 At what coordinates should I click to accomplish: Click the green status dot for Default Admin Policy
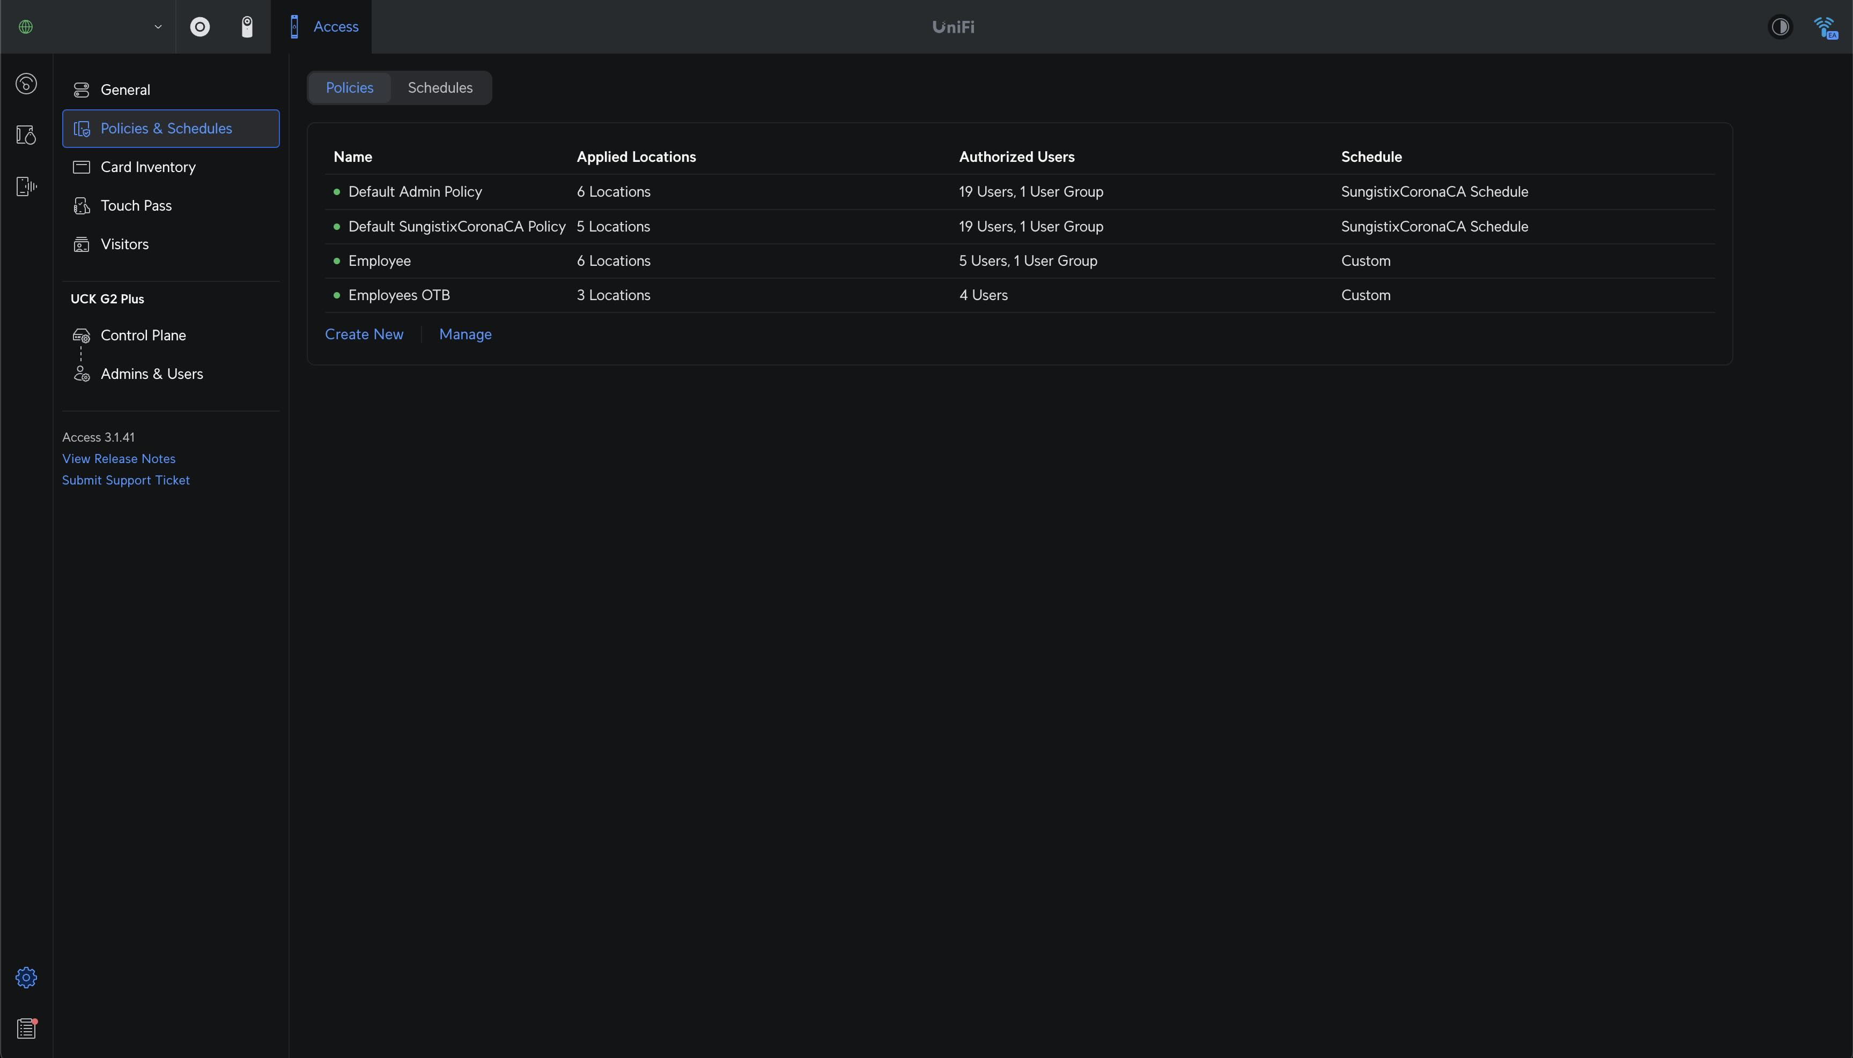337,192
